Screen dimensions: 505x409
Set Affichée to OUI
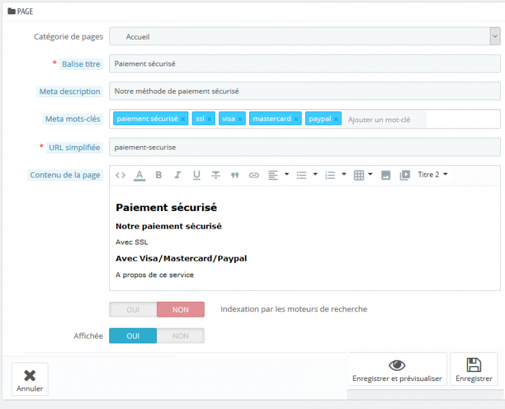(133, 336)
